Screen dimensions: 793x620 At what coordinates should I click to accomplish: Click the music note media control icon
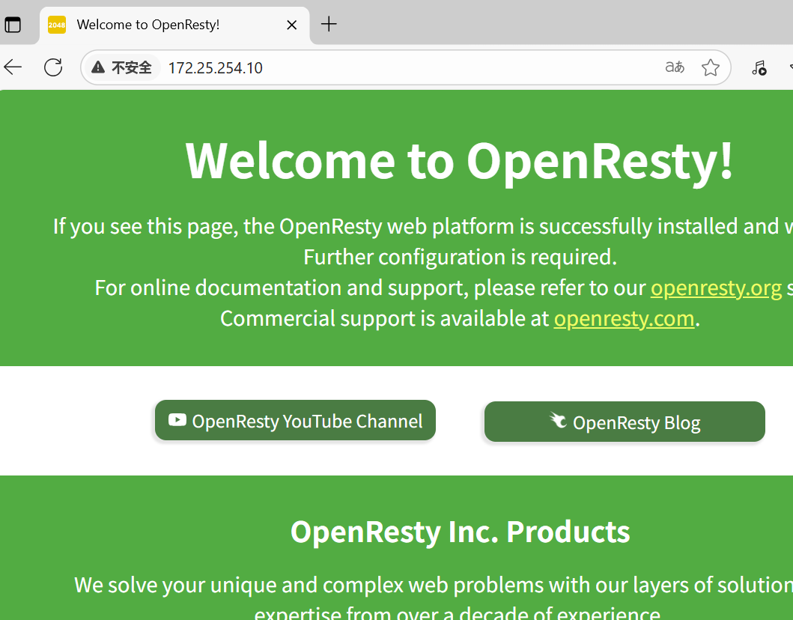(759, 67)
